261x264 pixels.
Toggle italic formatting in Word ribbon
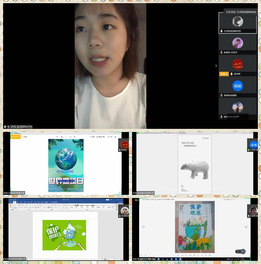(21, 207)
